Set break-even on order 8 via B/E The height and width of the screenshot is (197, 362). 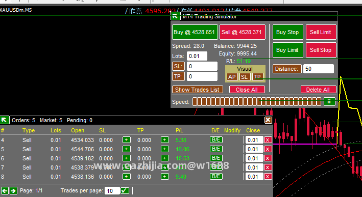(x=216, y=177)
